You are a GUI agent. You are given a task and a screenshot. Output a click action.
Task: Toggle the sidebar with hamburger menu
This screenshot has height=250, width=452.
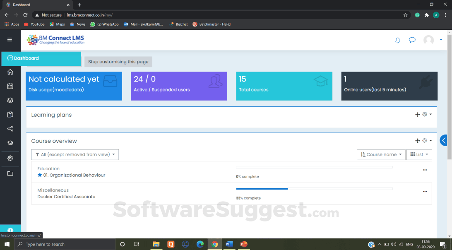coord(10,39)
